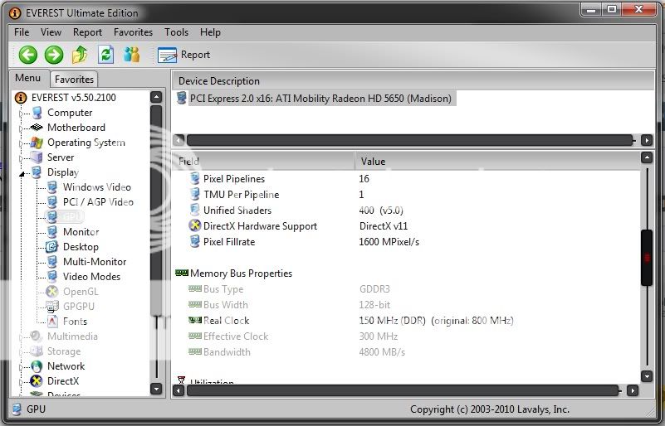Sort by the Field column header
The image size is (665, 426).
click(x=264, y=162)
